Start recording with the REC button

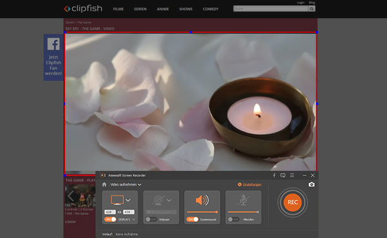click(292, 202)
